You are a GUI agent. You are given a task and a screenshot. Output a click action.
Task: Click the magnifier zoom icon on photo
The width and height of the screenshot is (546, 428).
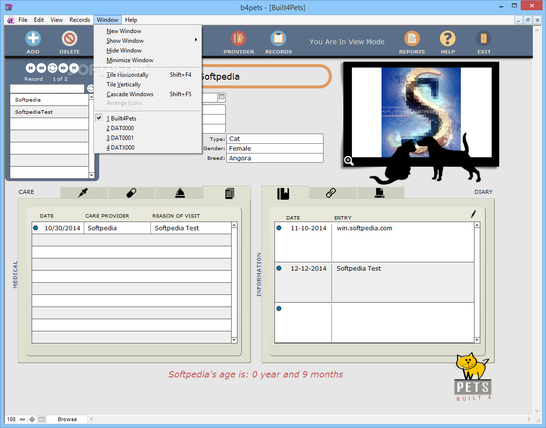[x=349, y=161]
